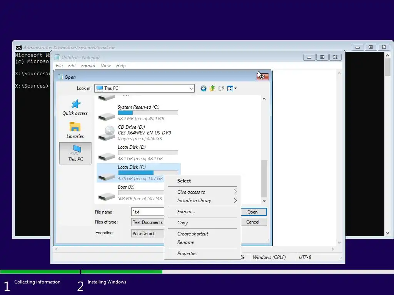Expand the Look in This PC dropdown

pos(191,88)
